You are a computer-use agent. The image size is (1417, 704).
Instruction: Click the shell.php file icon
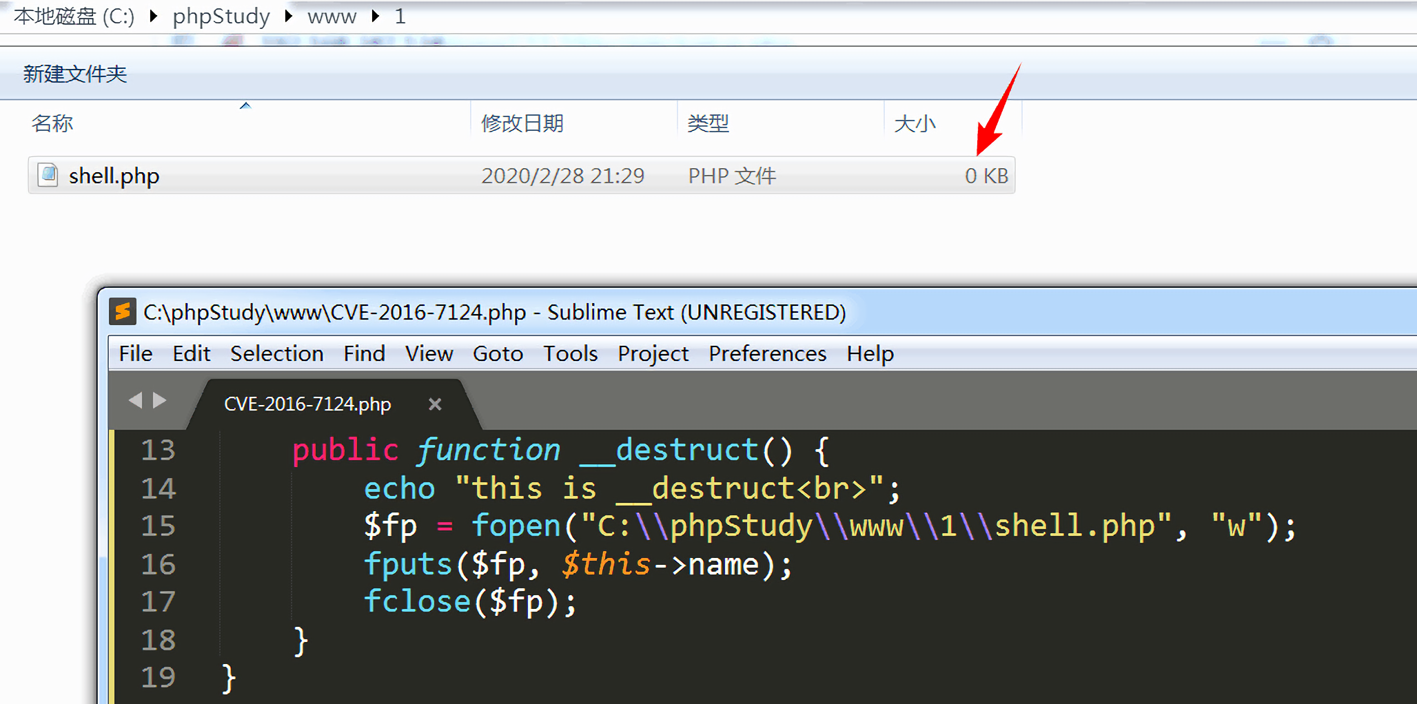48,175
